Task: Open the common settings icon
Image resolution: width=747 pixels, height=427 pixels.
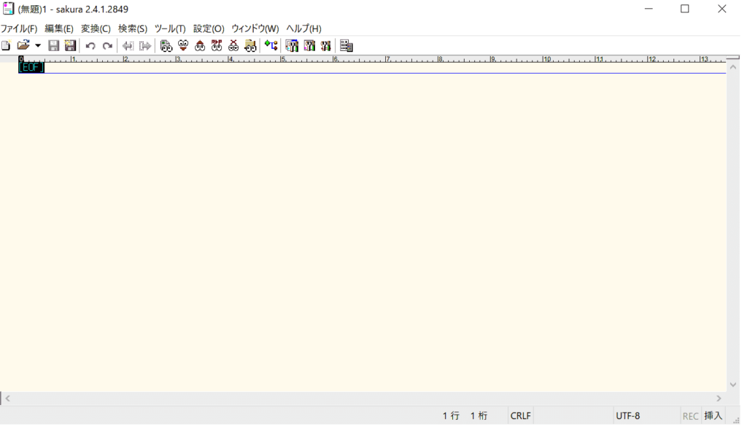Action: pos(326,46)
